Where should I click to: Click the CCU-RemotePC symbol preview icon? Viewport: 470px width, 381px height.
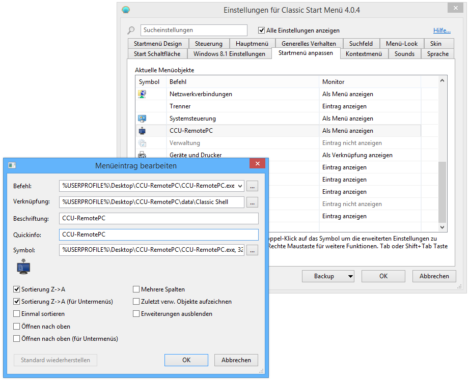(23, 267)
